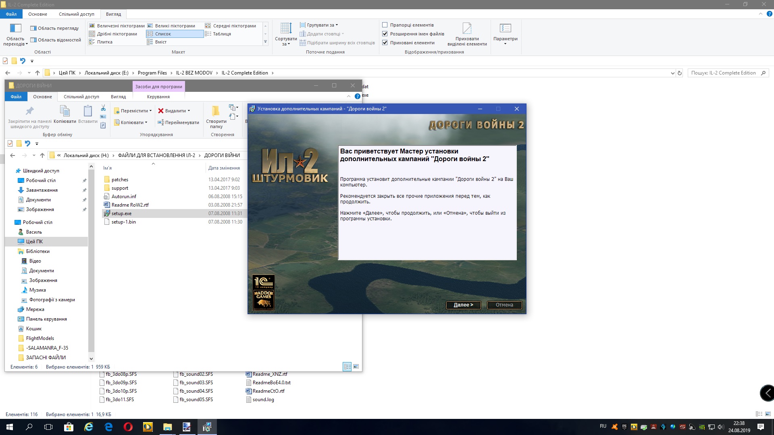Viewport: 774px width, 435px height.
Task: Click the Sort by (Сортувати за) icon
Action: point(286,29)
